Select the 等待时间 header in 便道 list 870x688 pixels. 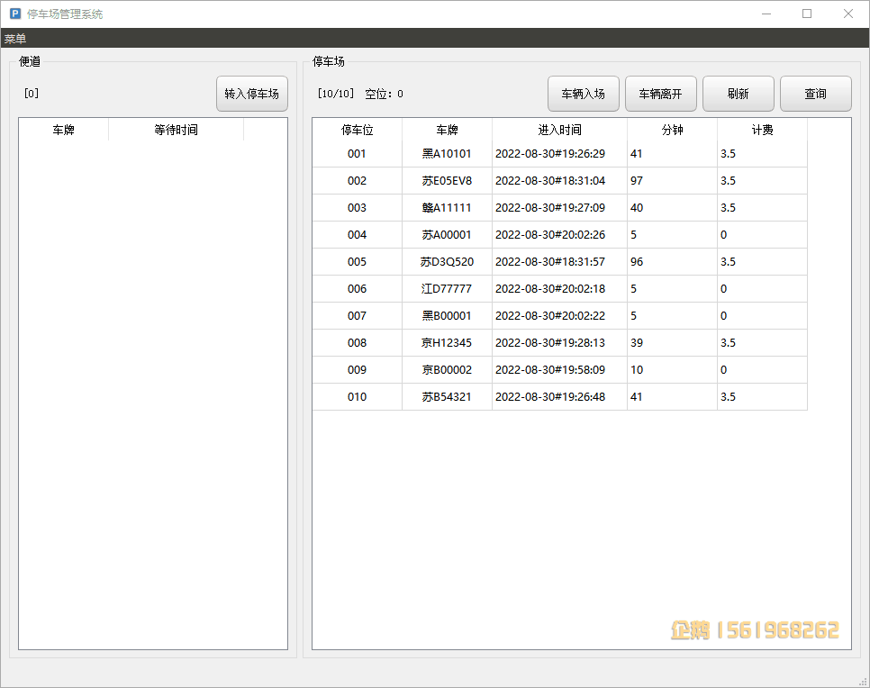tap(176, 130)
